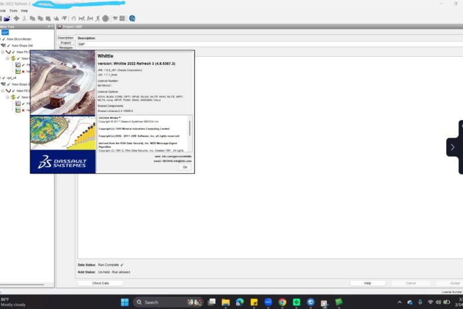The image size is (463, 309).
Task: Select the BBP root node in tree
Action: 5,32
